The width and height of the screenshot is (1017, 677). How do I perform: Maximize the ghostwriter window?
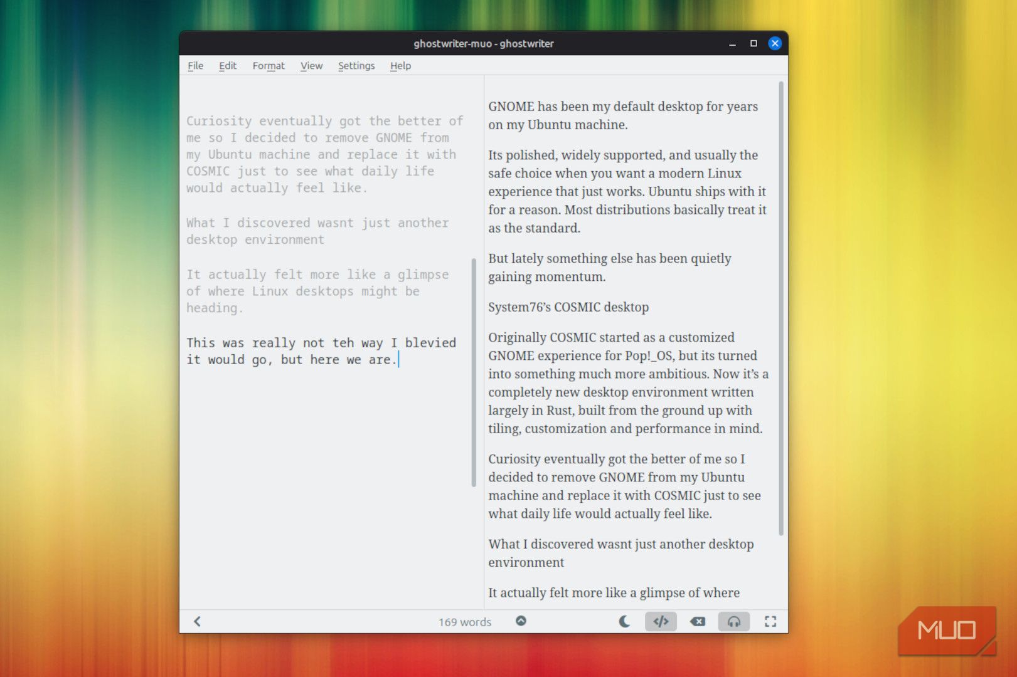[x=753, y=44]
